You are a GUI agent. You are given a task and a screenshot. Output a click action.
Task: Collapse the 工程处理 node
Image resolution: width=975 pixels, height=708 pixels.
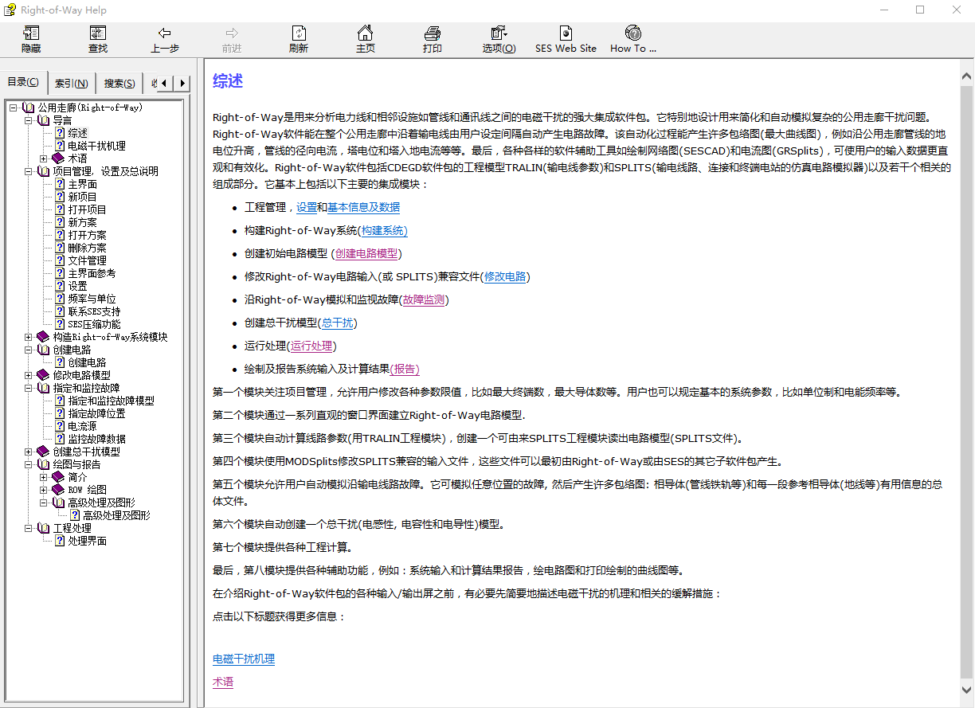tap(29, 528)
